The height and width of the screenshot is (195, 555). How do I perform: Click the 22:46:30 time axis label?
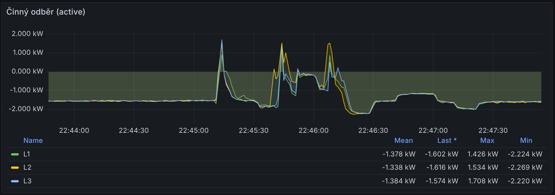[x=373, y=131]
